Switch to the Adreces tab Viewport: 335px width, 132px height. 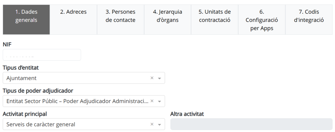coord(73,20)
